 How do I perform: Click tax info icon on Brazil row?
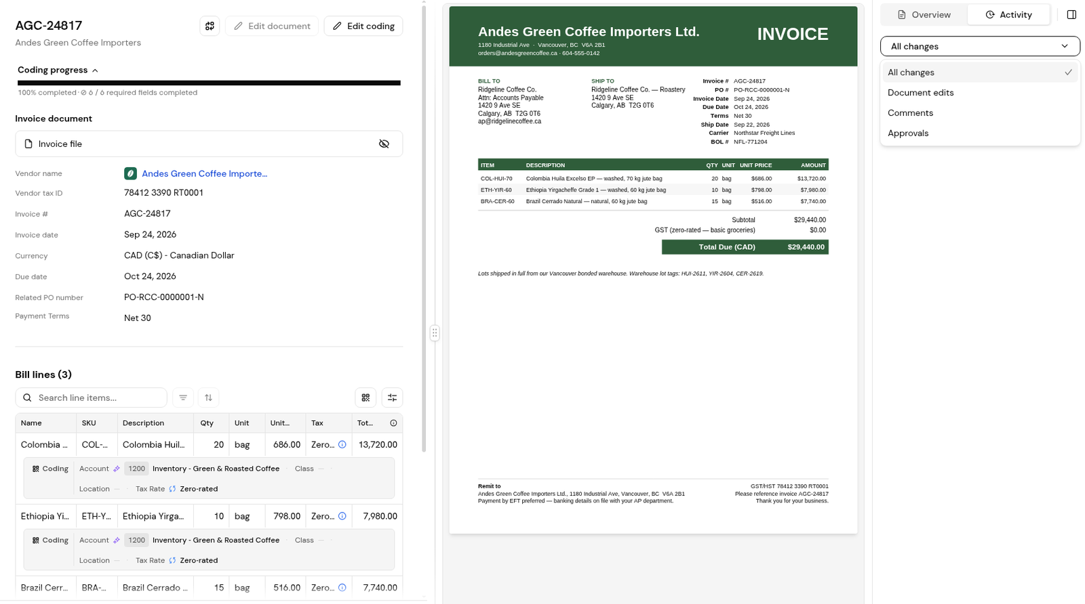point(342,588)
